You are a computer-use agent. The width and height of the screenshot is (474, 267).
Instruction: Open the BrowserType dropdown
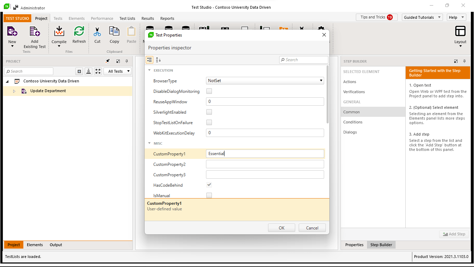265,81
